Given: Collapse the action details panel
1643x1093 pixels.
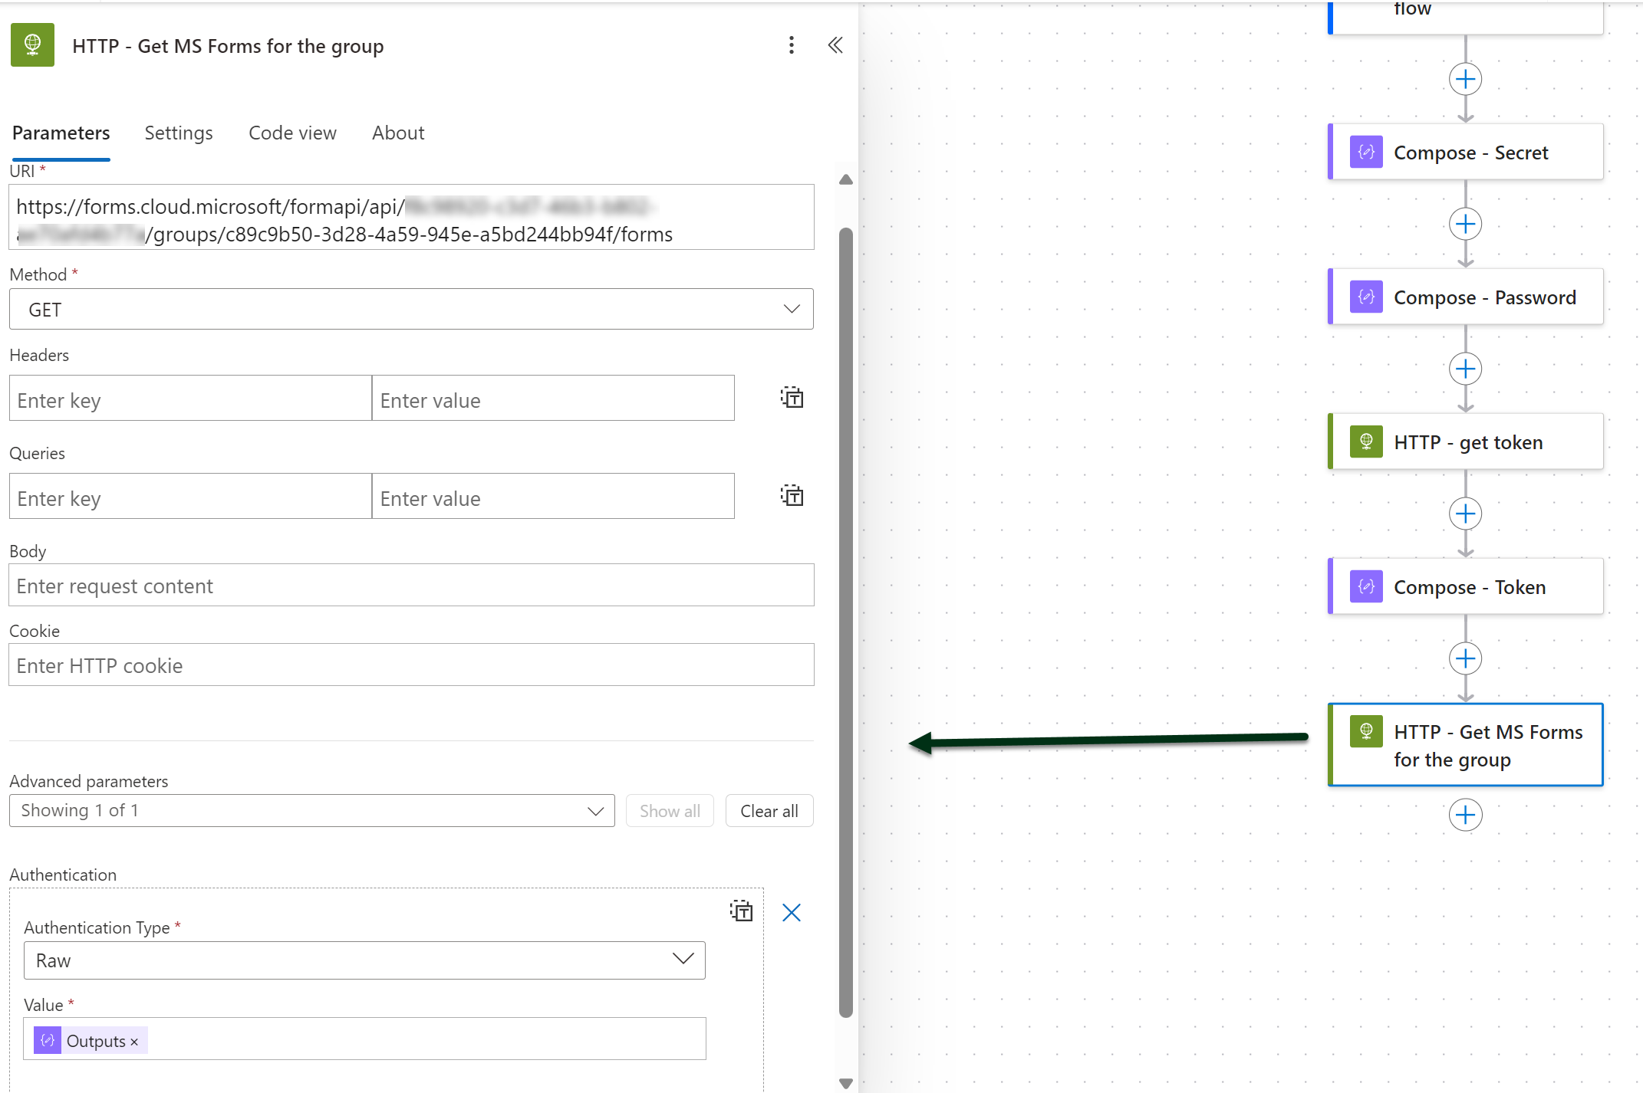Looking at the screenshot, I should coord(835,45).
